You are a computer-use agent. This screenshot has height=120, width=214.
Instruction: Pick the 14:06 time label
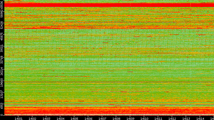[88, 119]
